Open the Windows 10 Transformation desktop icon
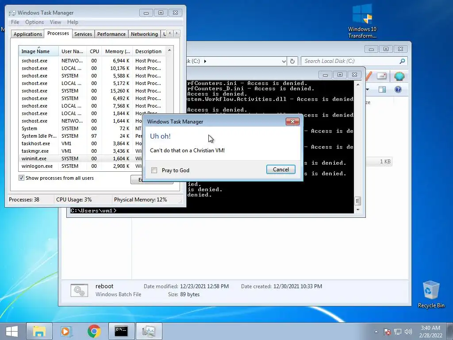453x340 pixels. click(x=362, y=21)
